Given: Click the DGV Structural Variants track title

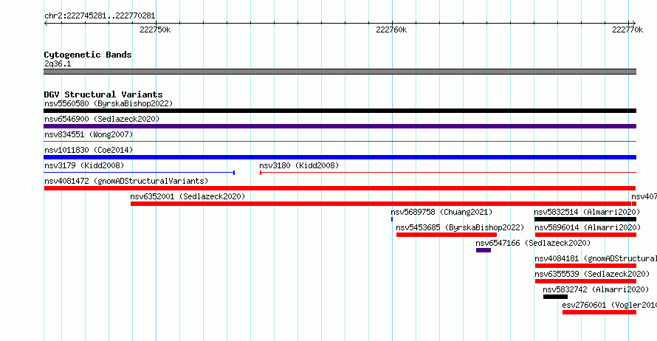Looking at the screenshot, I should click(x=103, y=94).
